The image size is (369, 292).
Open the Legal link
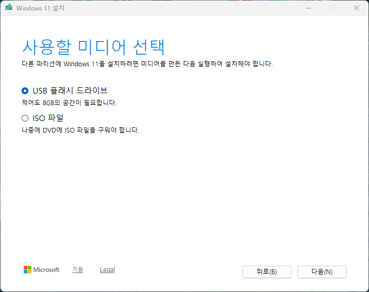(x=107, y=269)
